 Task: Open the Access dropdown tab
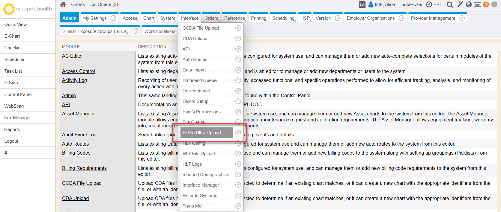[130, 18]
